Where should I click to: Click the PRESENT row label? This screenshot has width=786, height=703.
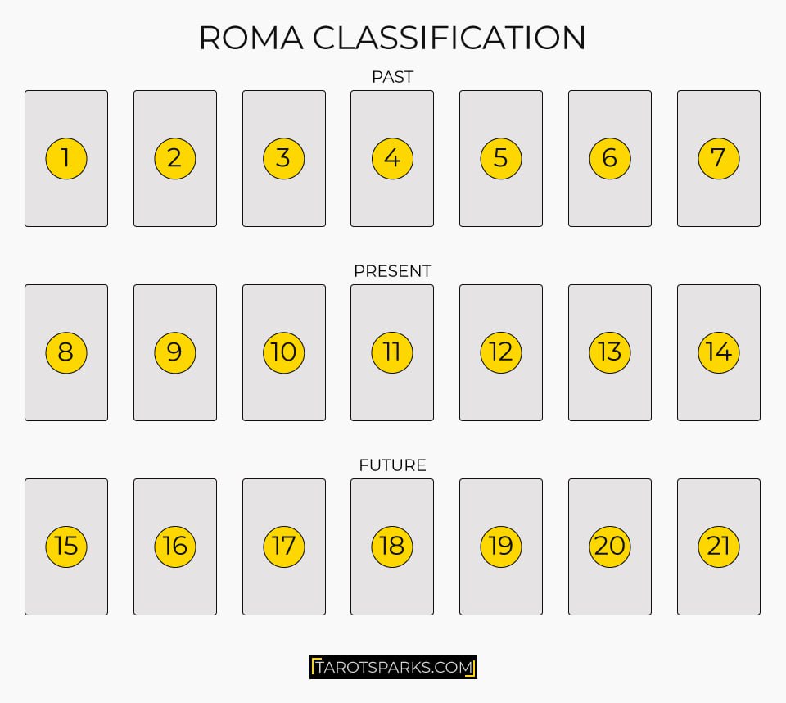392,271
